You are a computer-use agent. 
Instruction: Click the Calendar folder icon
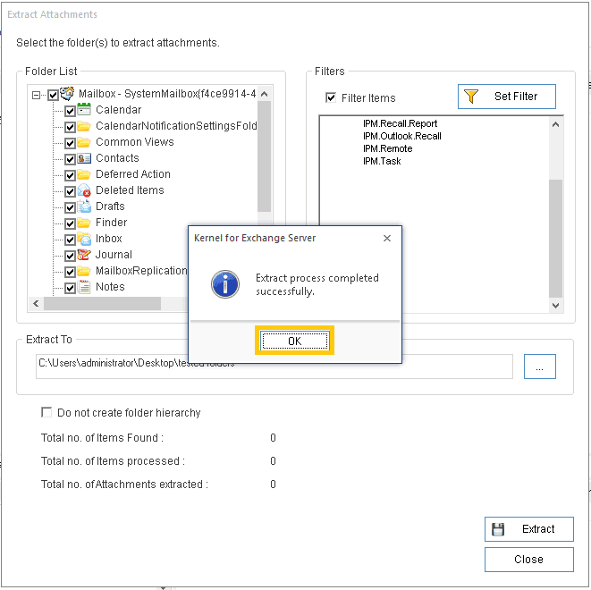click(84, 109)
